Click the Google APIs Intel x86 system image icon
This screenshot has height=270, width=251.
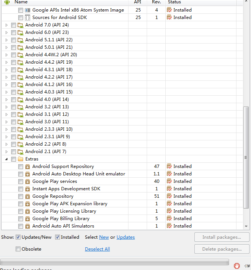coord(28,10)
